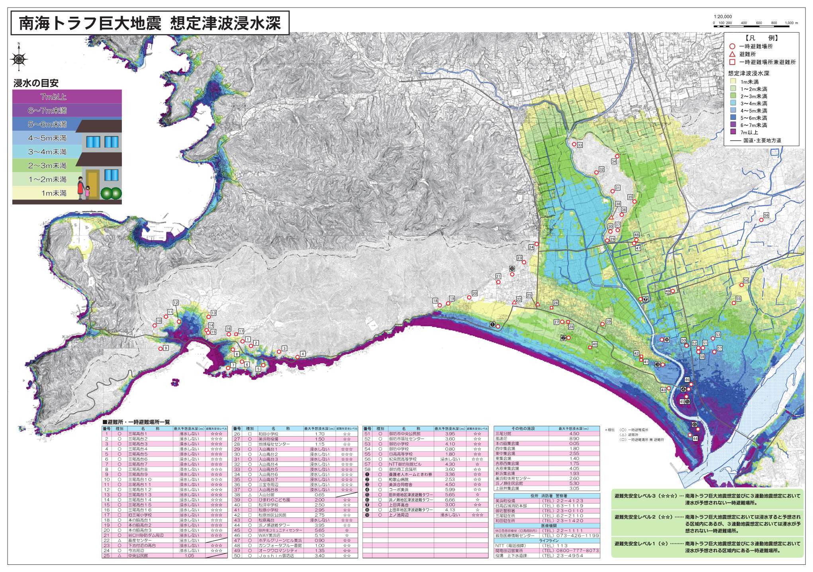Click the house illustration in 浸水の目安 panel
Screen dimensions: 813x572
pyautogui.click(x=100, y=159)
